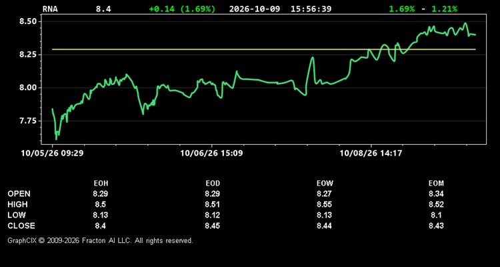This screenshot has height=267, width=500.
Task: Click the 8.25 y-axis label
Action: click(x=28, y=55)
